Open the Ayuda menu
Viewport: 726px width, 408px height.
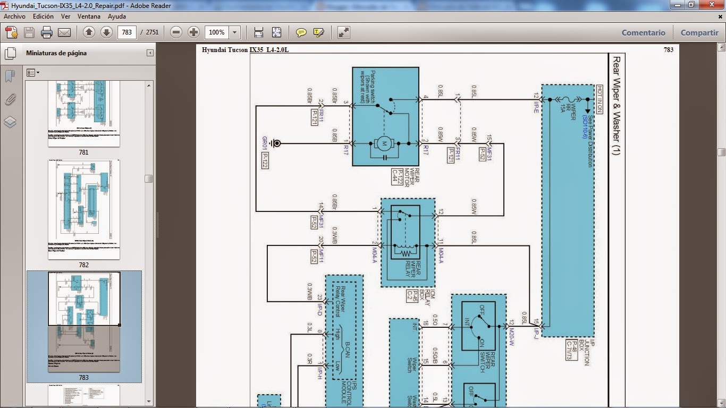(x=117, y=16)
